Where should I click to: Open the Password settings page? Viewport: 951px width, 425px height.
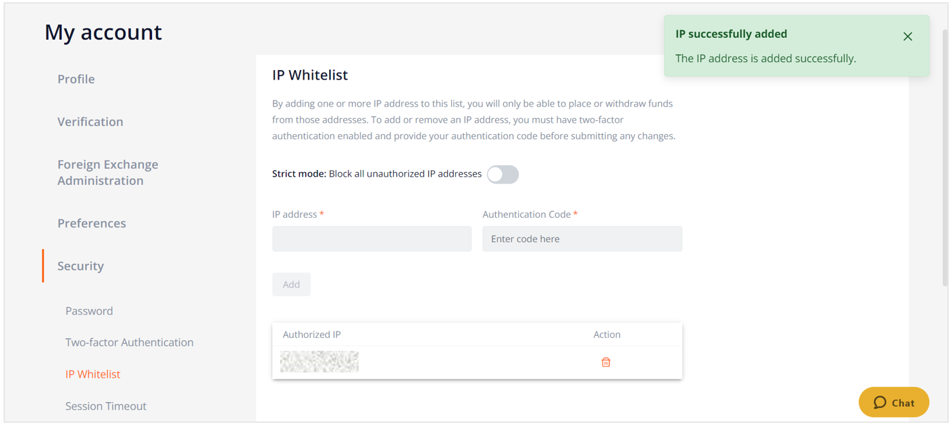pyautogui.click(x=89, y=311)
